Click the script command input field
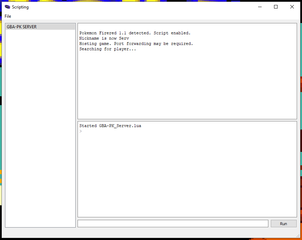 click(173, 223)
